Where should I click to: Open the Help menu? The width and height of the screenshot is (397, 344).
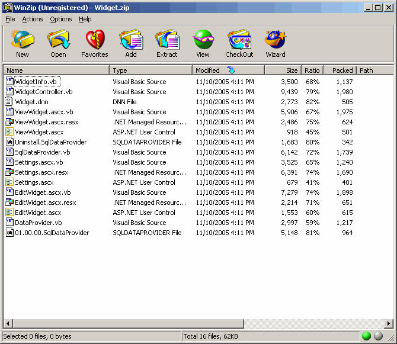pyautogui.click(x=85, y=19)
